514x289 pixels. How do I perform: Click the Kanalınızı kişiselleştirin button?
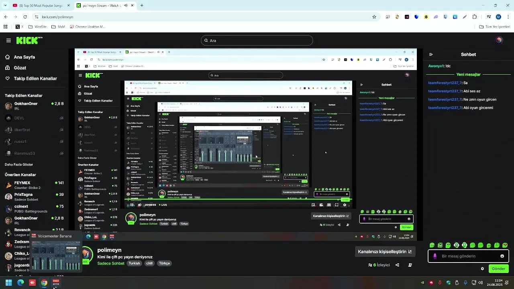[x=385, y=252]
